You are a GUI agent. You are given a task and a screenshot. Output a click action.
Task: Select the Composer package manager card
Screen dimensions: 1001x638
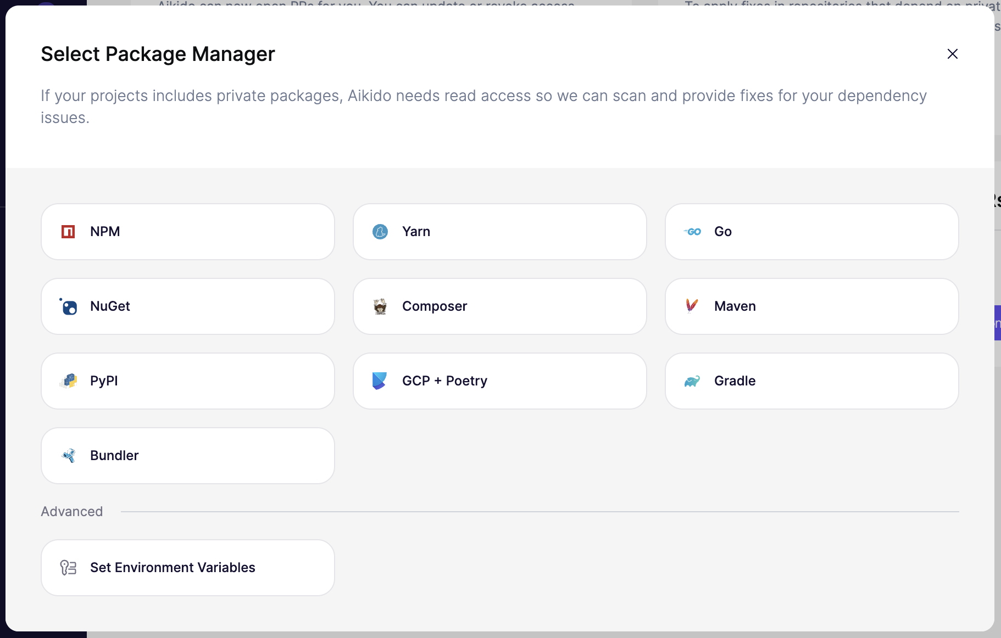(x=500, y=306)
